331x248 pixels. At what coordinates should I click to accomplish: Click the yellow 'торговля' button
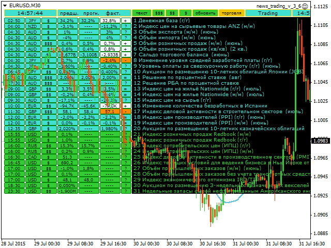point(232,13)
